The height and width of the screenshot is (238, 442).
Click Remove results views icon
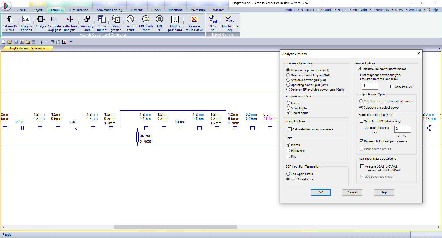[x=194, y=23]
